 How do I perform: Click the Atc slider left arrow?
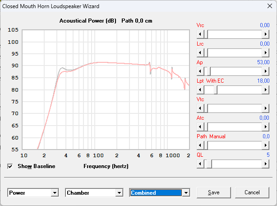click(x=200, y=127)
